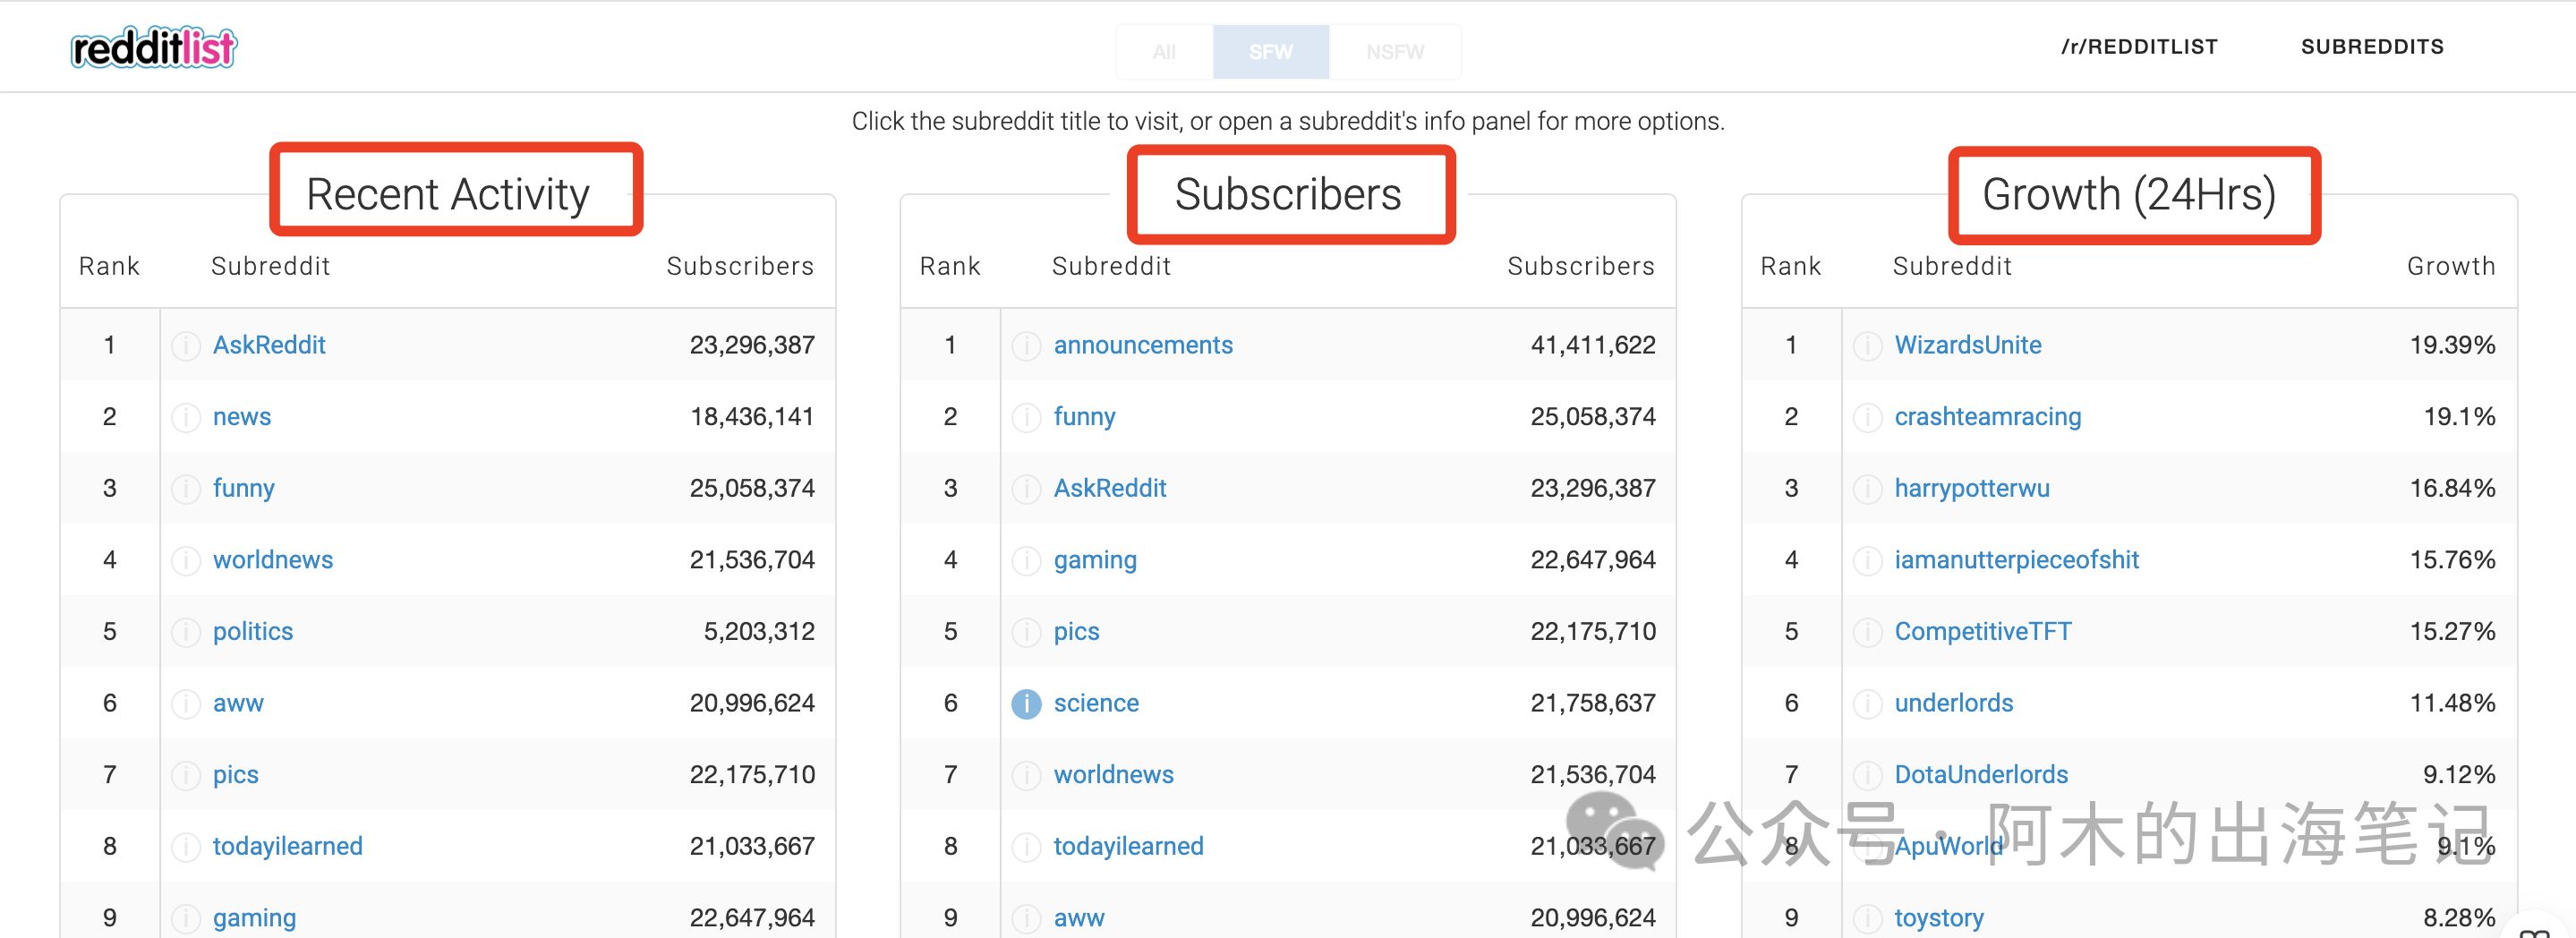
Task: Visit the harrypotterwu subreddit link
Action: [x=1971, y=489]
